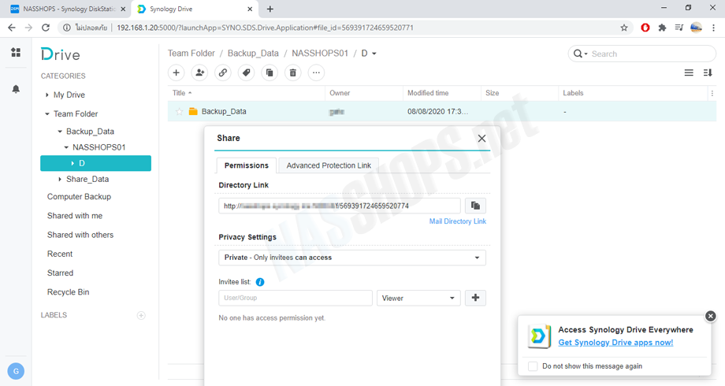Image resolution: width=725 pixels, height=386 pixels.
Task: Go to Backup_Data breadcrumb
Action: (254, 53)
